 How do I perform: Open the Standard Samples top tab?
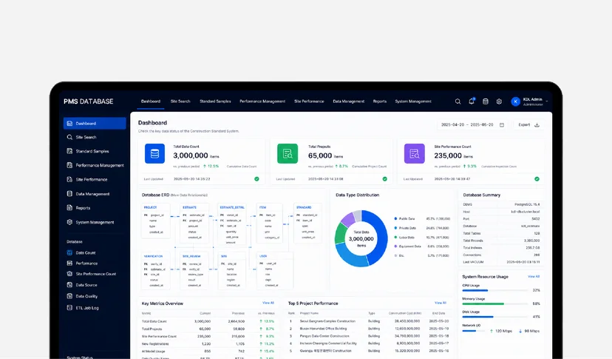pos(215,101)
